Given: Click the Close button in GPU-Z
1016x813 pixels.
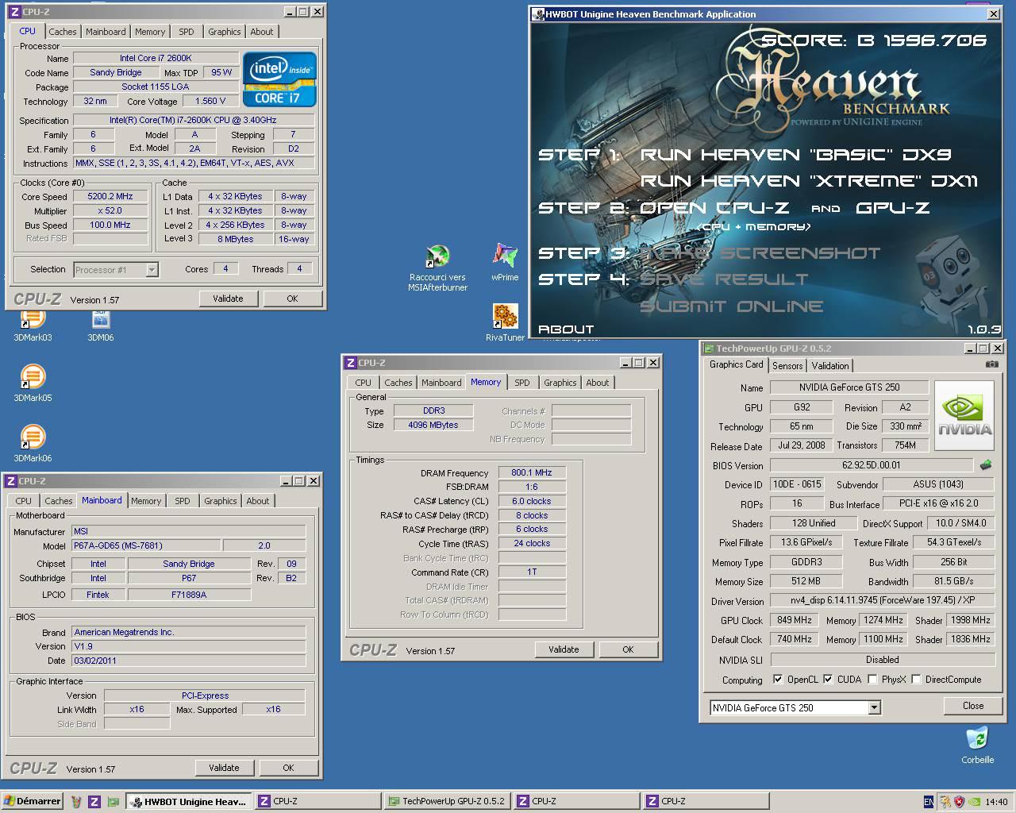Looking at the screenshot, I should coord(973,706).
